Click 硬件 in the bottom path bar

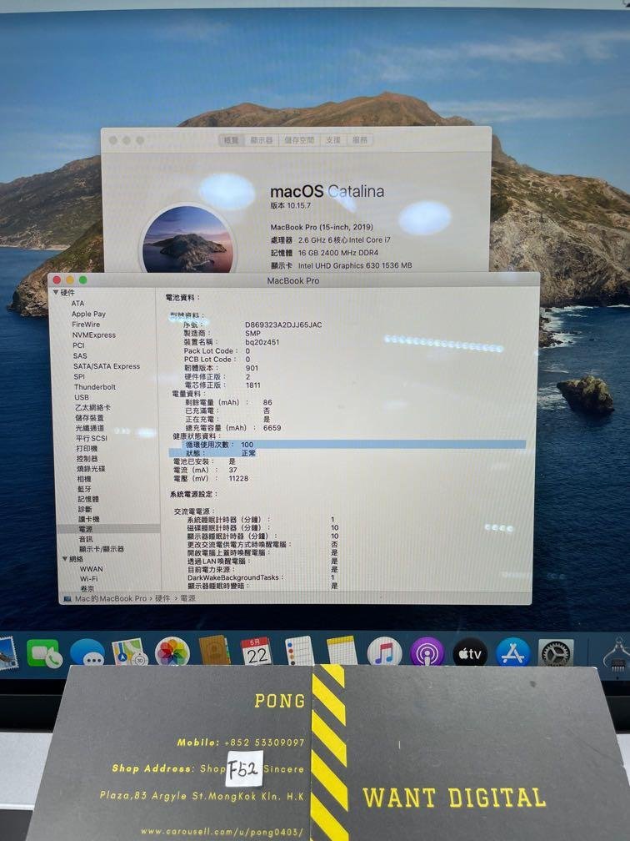[162, 598]
